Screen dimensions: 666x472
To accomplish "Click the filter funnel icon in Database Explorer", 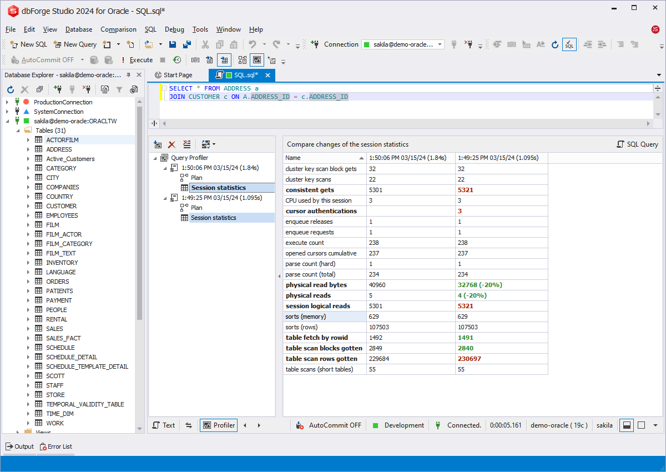I will tap(119, 89).
